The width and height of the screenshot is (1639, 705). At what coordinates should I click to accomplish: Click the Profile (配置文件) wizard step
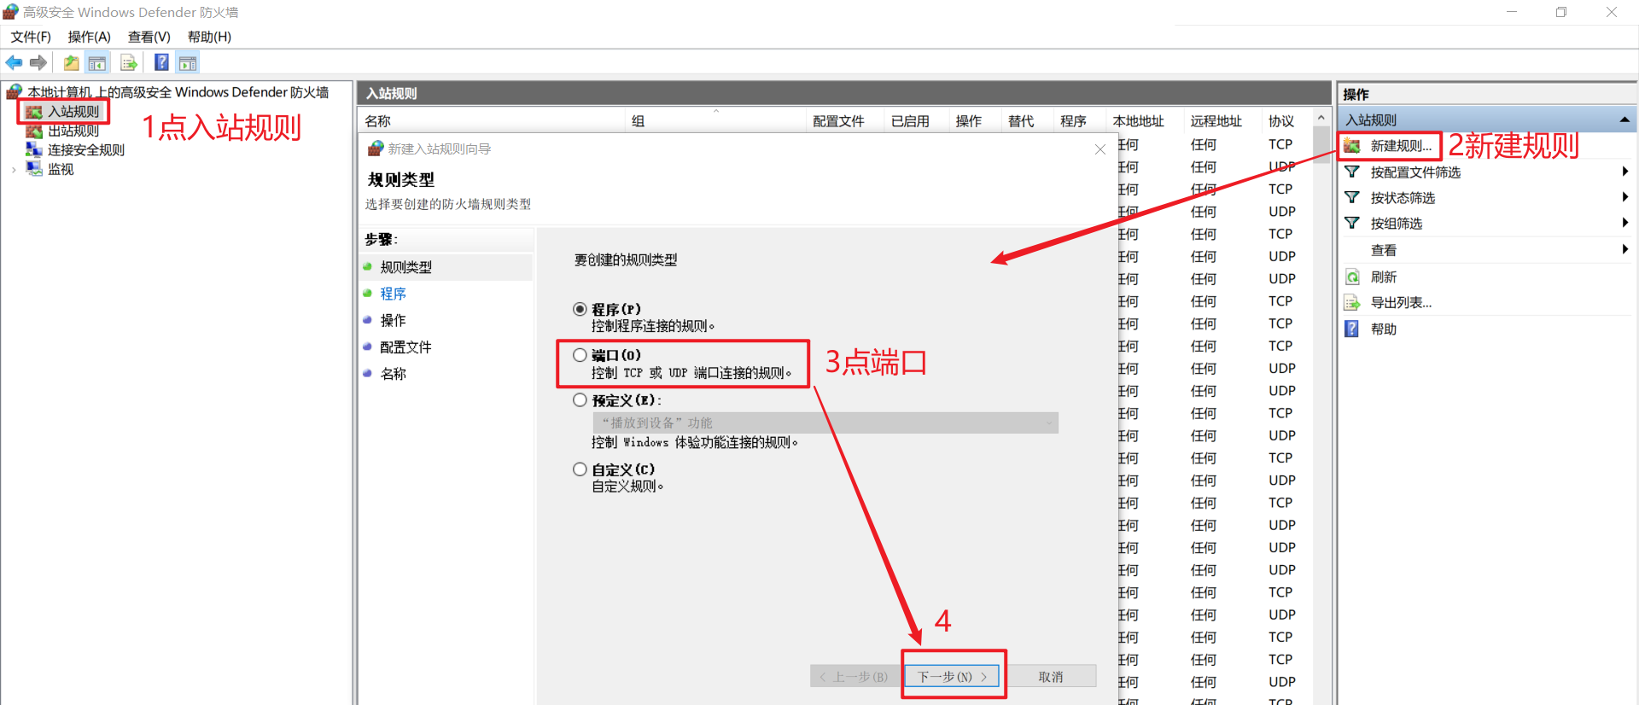[x=405, y=347]
